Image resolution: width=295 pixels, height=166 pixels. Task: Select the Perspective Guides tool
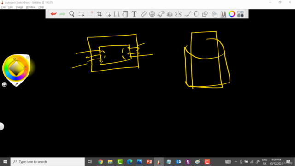pos(170,14)
